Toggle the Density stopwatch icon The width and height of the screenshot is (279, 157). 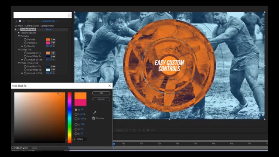tap(25, 46)
